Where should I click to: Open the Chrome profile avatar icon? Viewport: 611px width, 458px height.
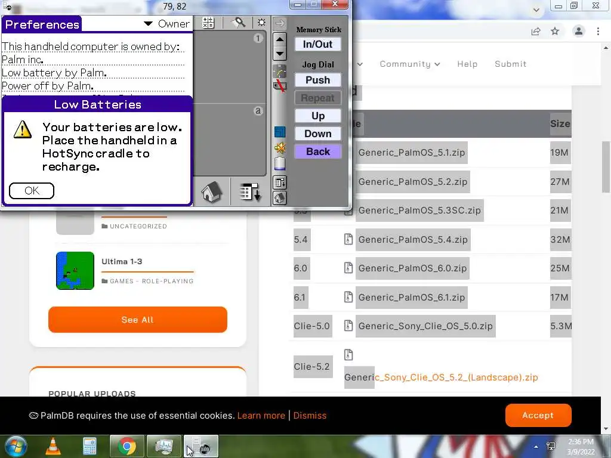579,31
